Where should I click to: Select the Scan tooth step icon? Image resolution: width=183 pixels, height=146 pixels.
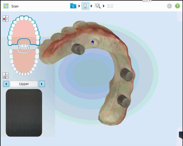point(85,6)
